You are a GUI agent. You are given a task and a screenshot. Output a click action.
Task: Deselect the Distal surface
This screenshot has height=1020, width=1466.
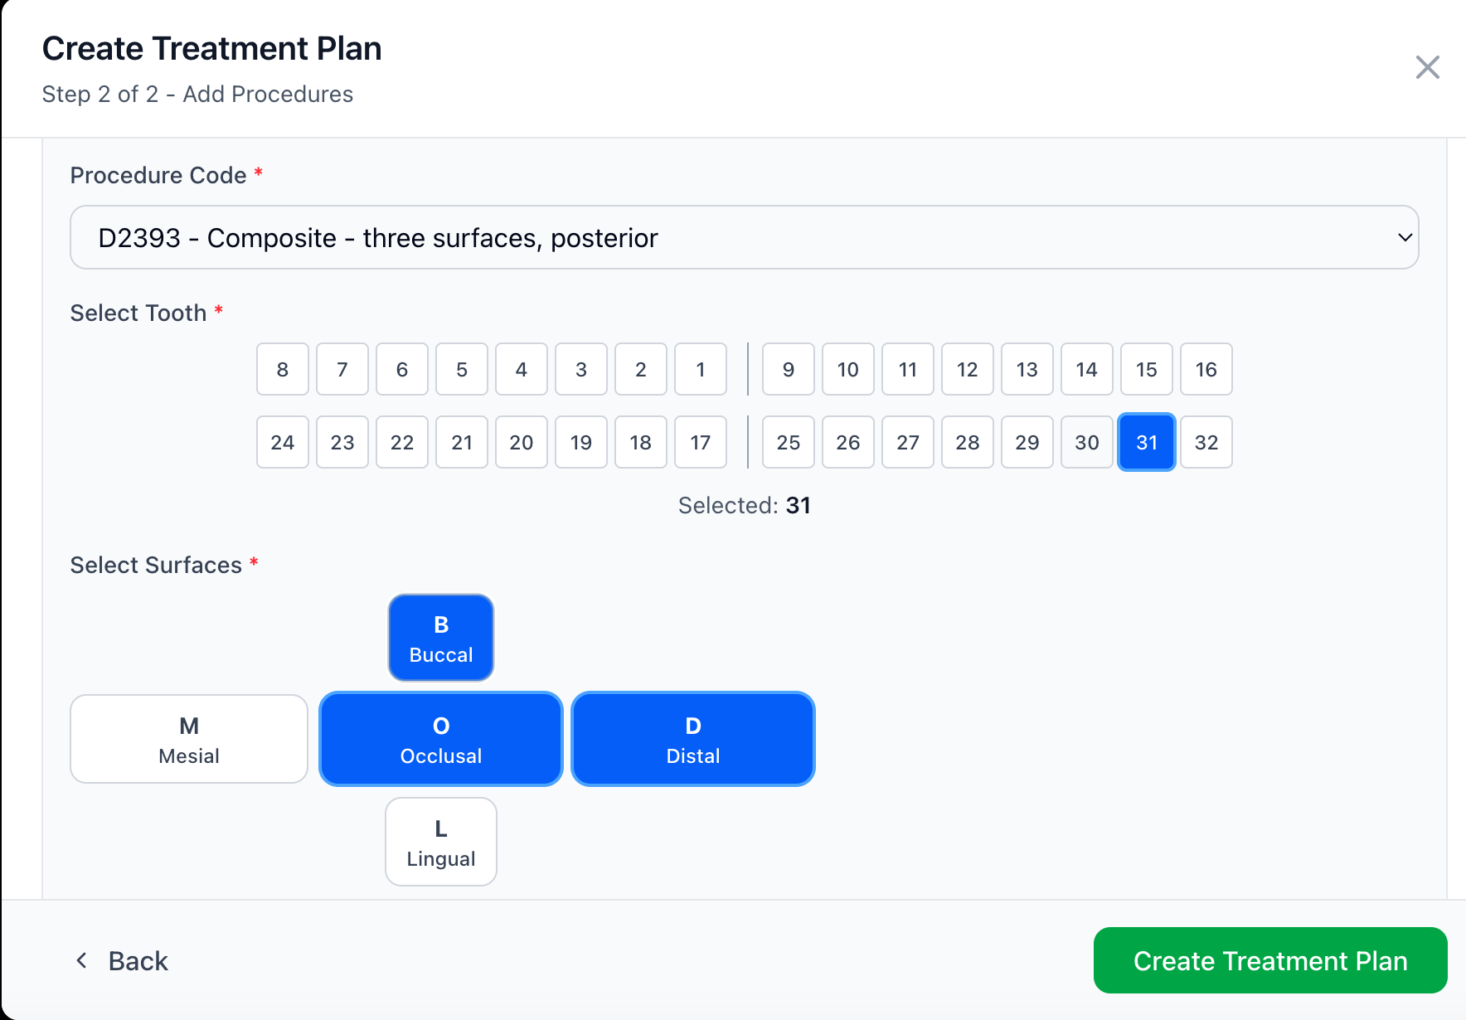click(692, 739)
